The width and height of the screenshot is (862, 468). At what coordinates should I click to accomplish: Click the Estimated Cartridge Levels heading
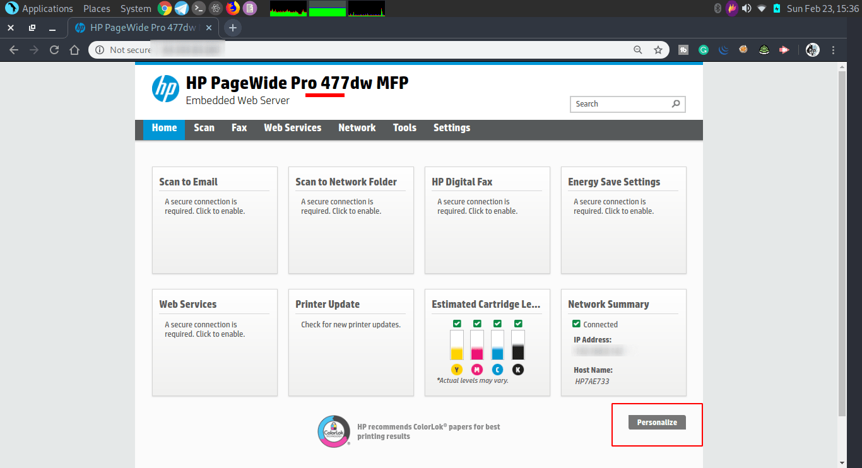pos(486,304)
